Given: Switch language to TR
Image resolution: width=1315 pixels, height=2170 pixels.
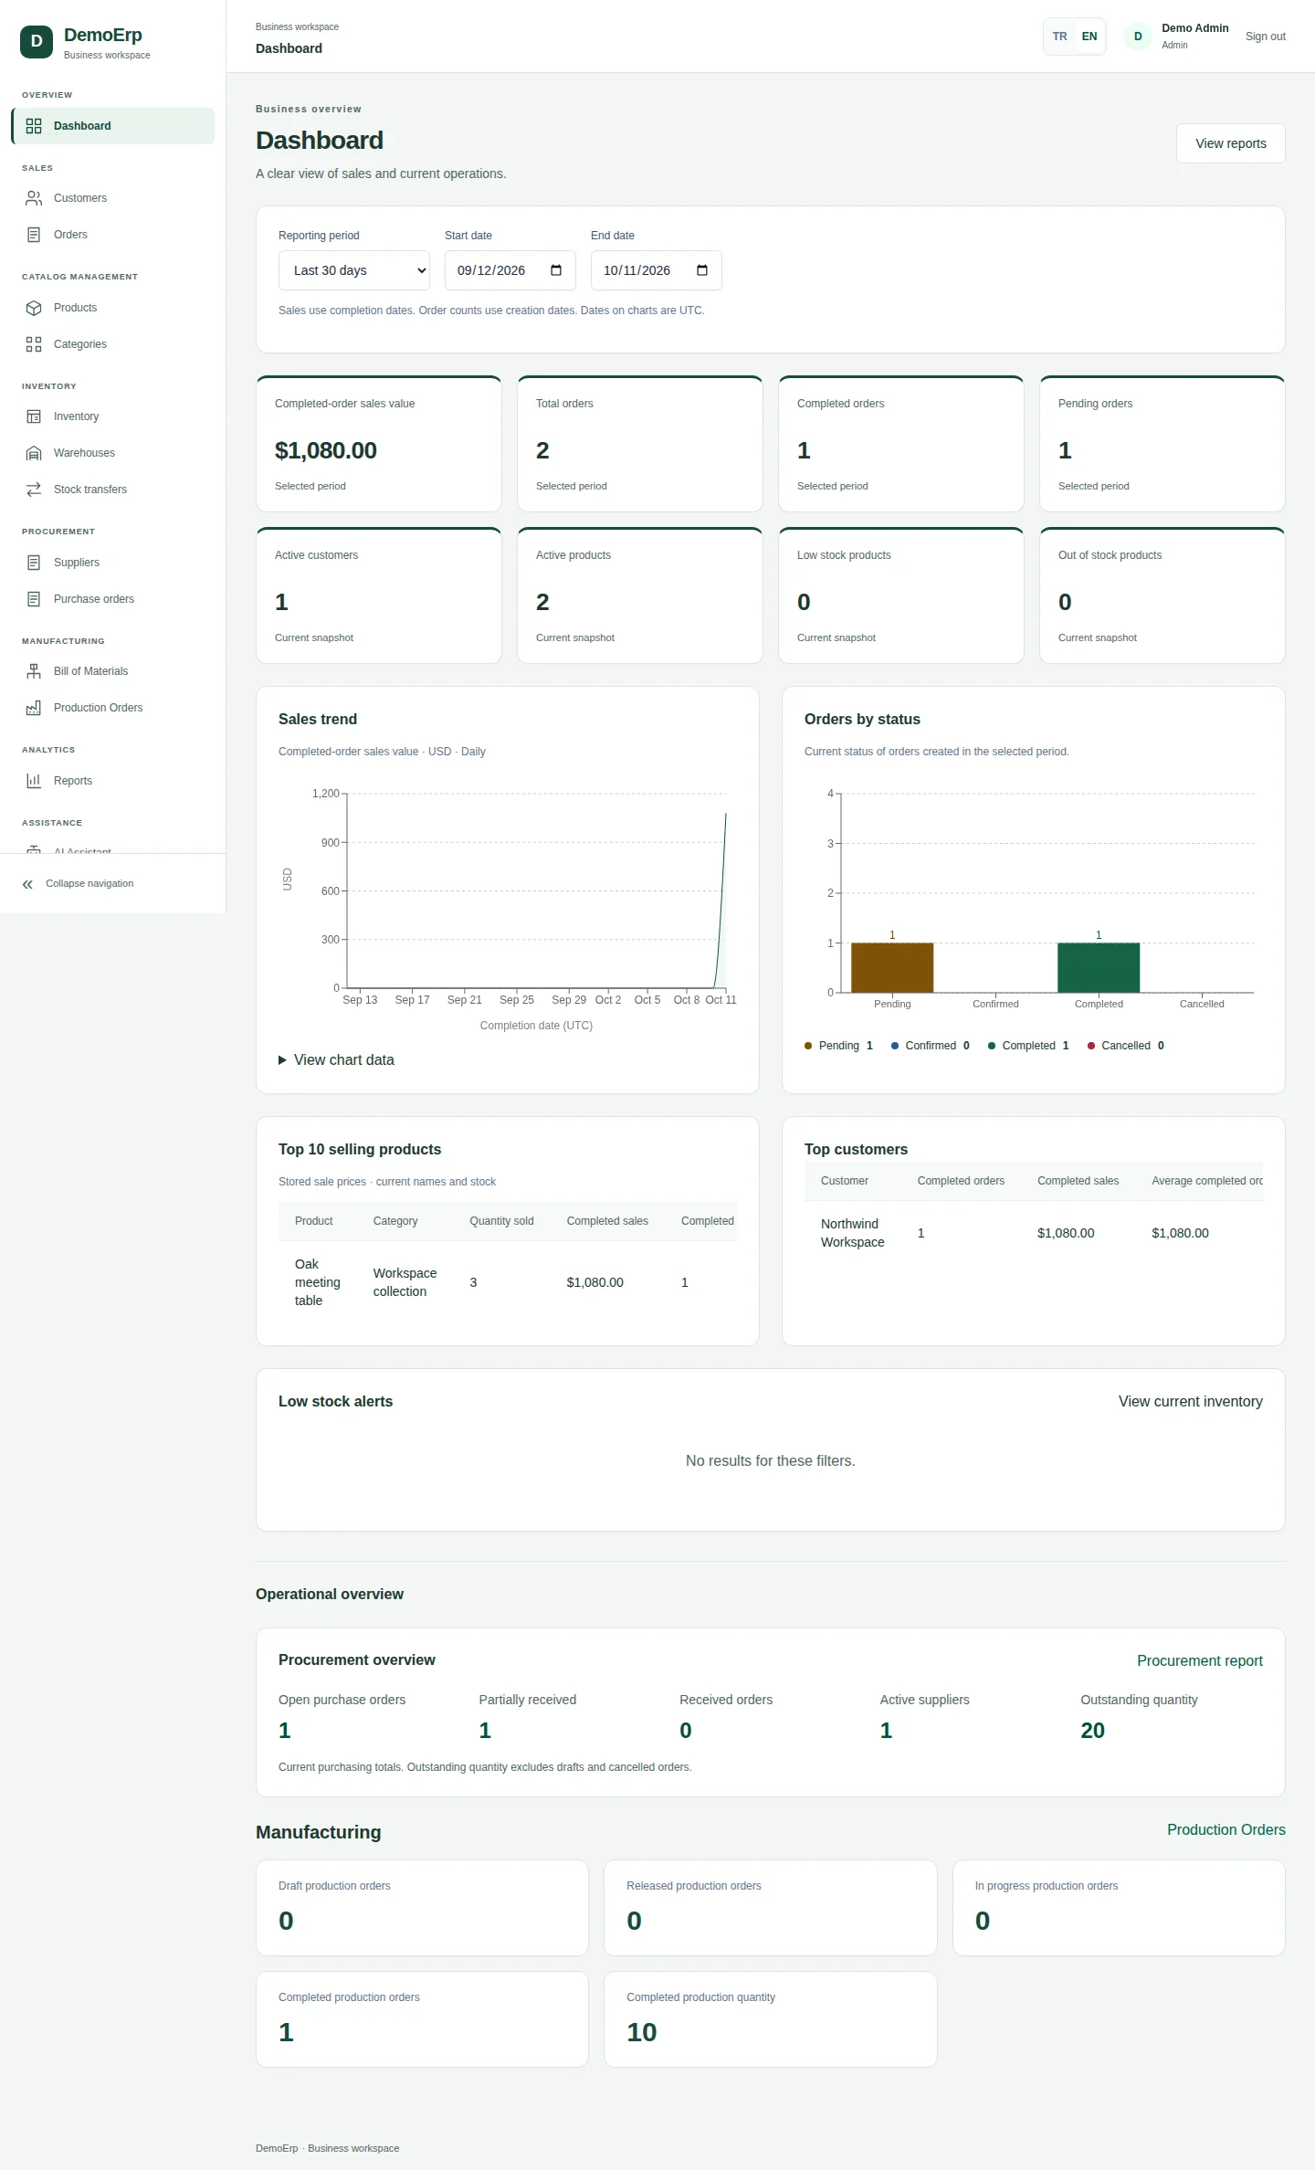Looking at the screenshot, I should click(x=1059, y=37).
